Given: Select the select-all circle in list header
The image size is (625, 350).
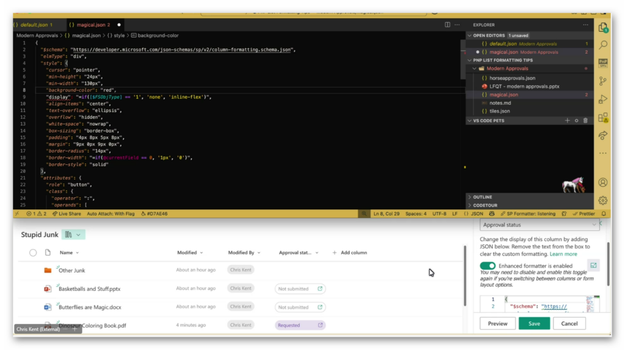Looking at the screenshot, I should 33,253.
